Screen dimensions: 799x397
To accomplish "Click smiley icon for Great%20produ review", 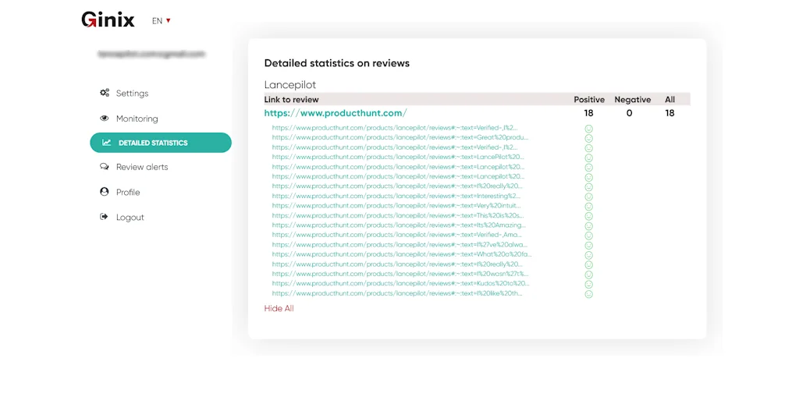I will (x=588, y=139).
